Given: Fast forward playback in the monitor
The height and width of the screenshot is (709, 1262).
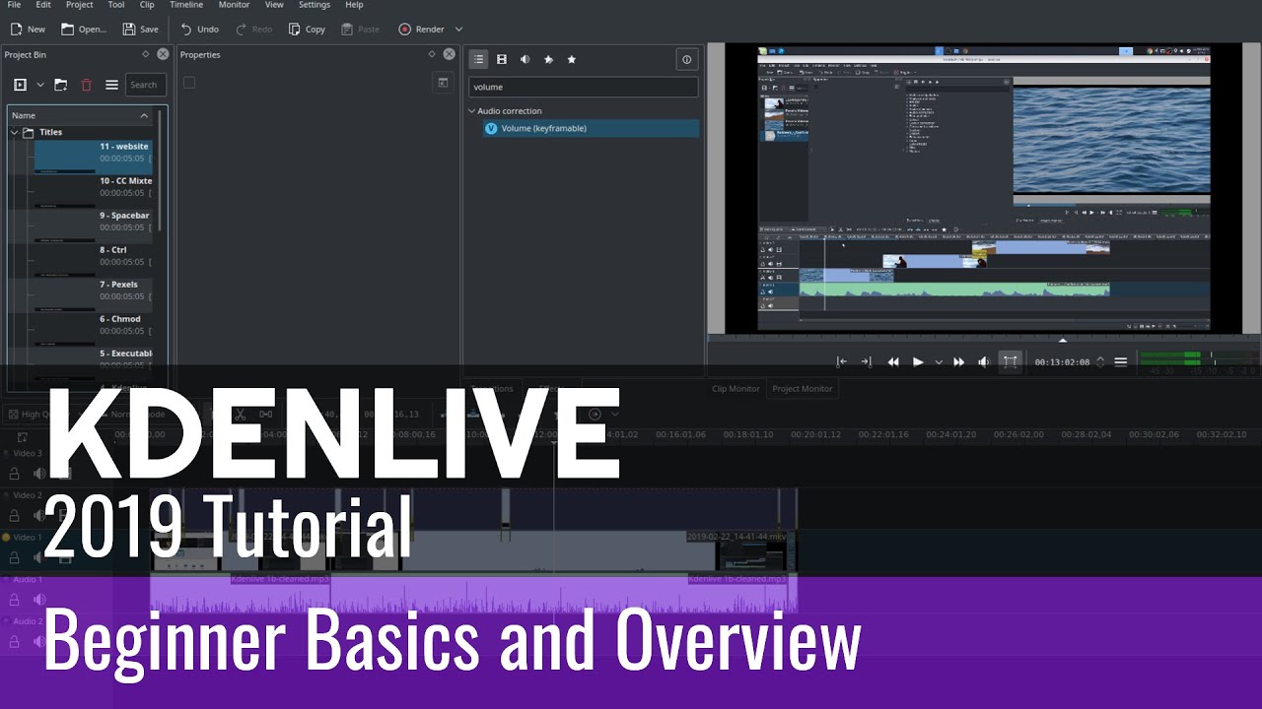Looking at the screenshot, I should (958, 362).
